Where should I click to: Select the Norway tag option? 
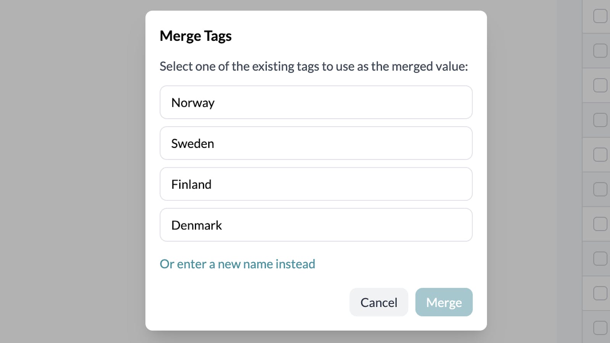click(x=315, y=102)
